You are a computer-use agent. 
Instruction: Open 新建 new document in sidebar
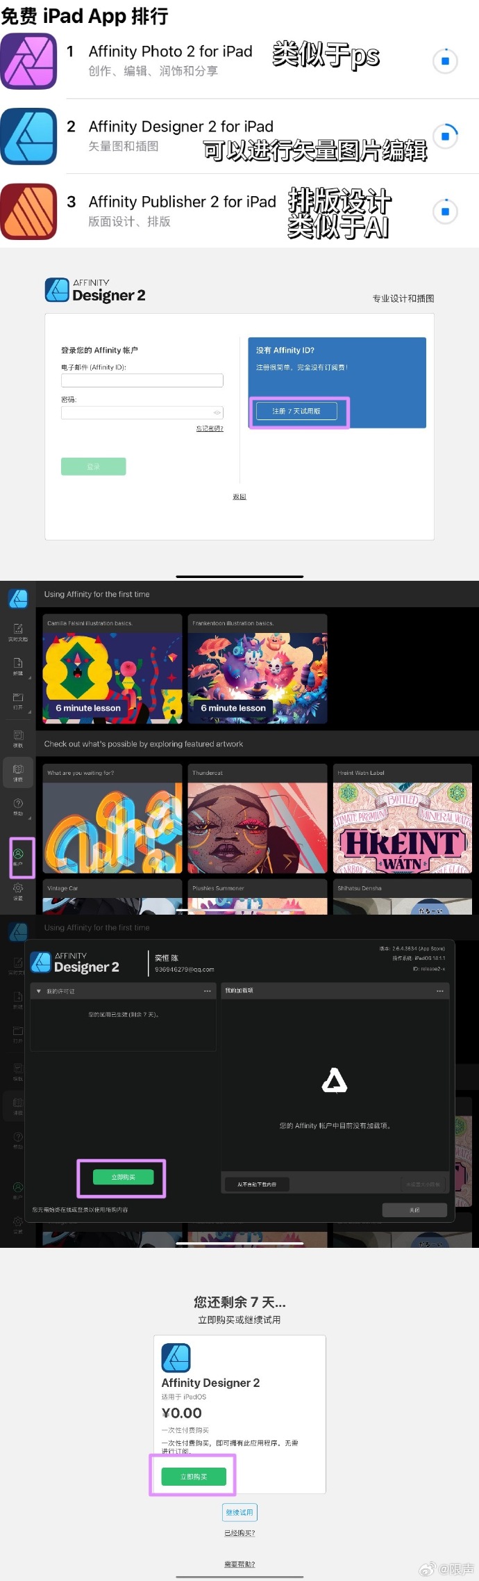click(18, 666)
